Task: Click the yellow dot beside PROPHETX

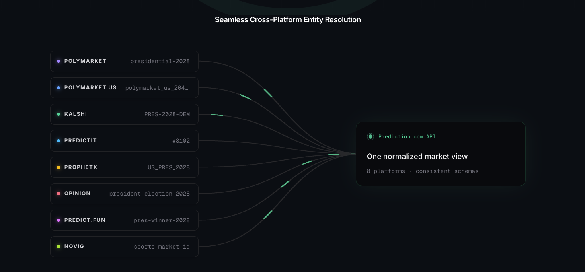Action: 58,167
